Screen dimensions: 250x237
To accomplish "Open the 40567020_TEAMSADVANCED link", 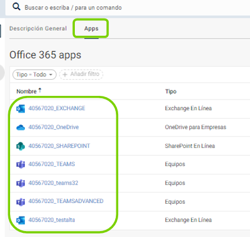I will [66, 201].
